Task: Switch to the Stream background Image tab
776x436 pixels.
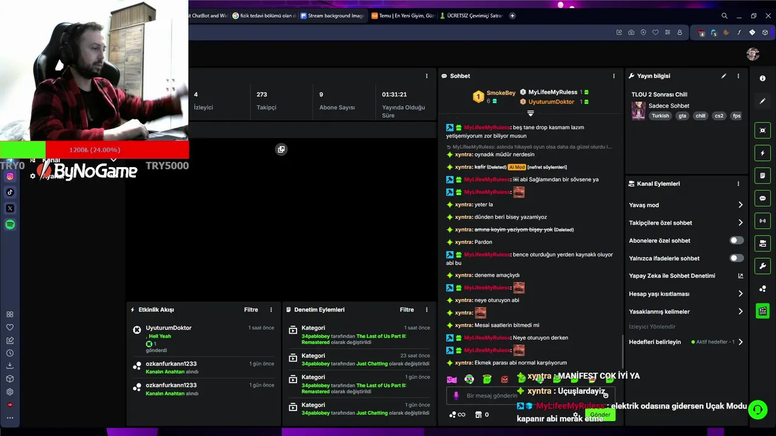Action: 332,16
